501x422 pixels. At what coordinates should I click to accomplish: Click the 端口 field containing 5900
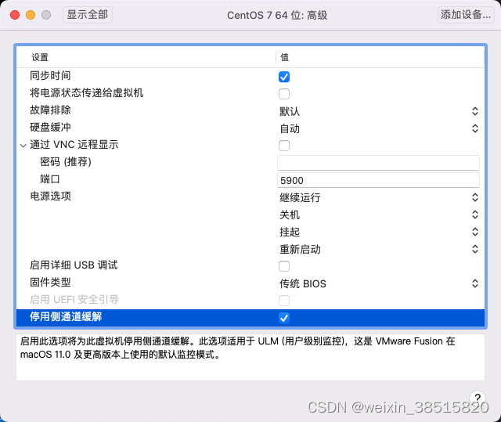point(378,181)
